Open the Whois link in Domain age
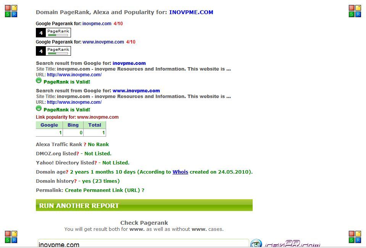 [180, 172]
